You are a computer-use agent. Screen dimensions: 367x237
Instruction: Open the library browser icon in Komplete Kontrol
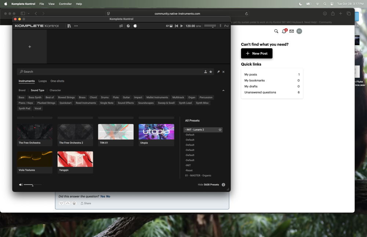tap(69, 26)
